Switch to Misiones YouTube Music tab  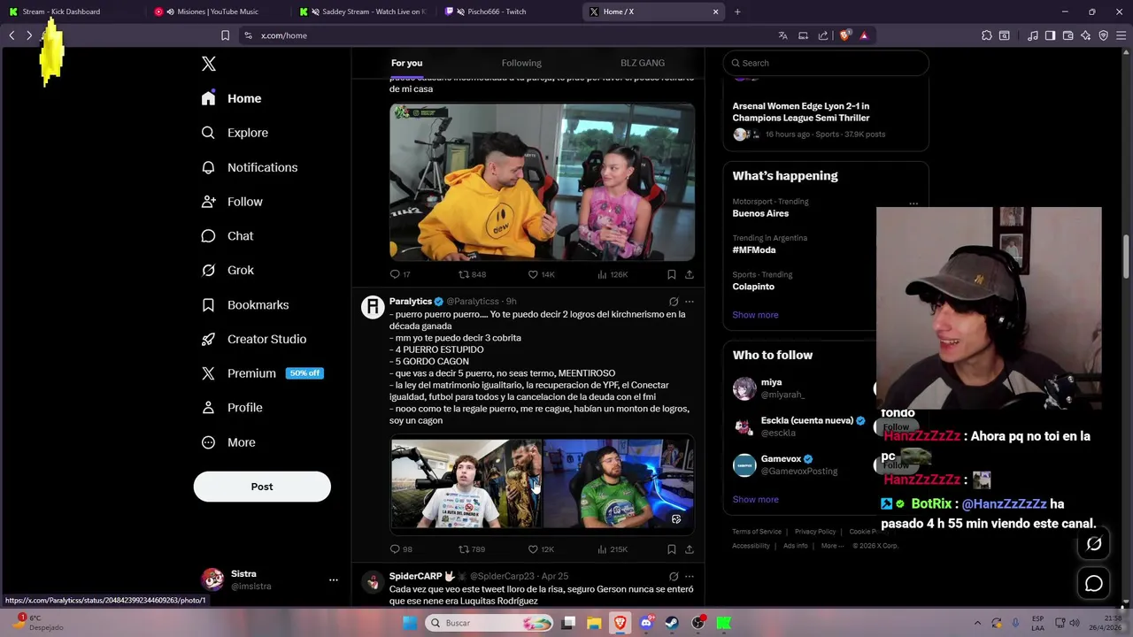pyautogui.click(x=217, y=12)
